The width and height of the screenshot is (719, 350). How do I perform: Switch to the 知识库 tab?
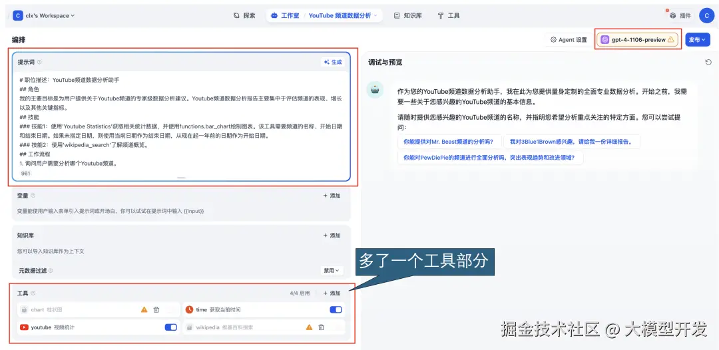[407, 15]
